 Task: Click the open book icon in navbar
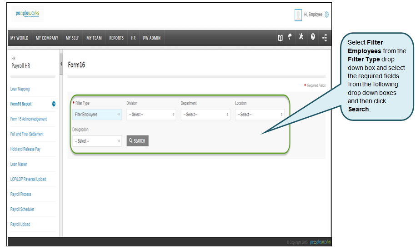coord(281,38)
